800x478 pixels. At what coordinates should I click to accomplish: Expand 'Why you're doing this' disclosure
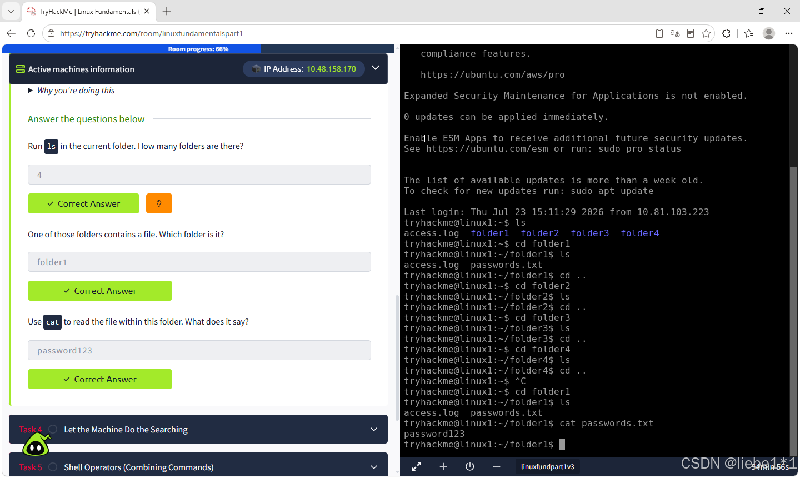pos(71,91)
